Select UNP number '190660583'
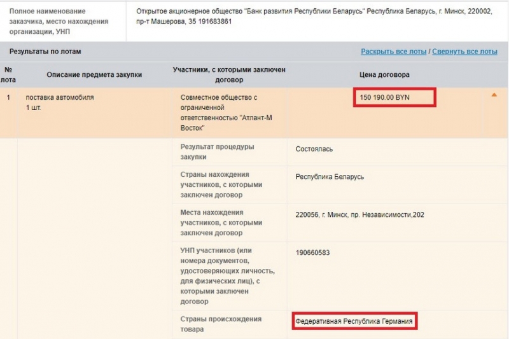 click(x=312, y=253)
